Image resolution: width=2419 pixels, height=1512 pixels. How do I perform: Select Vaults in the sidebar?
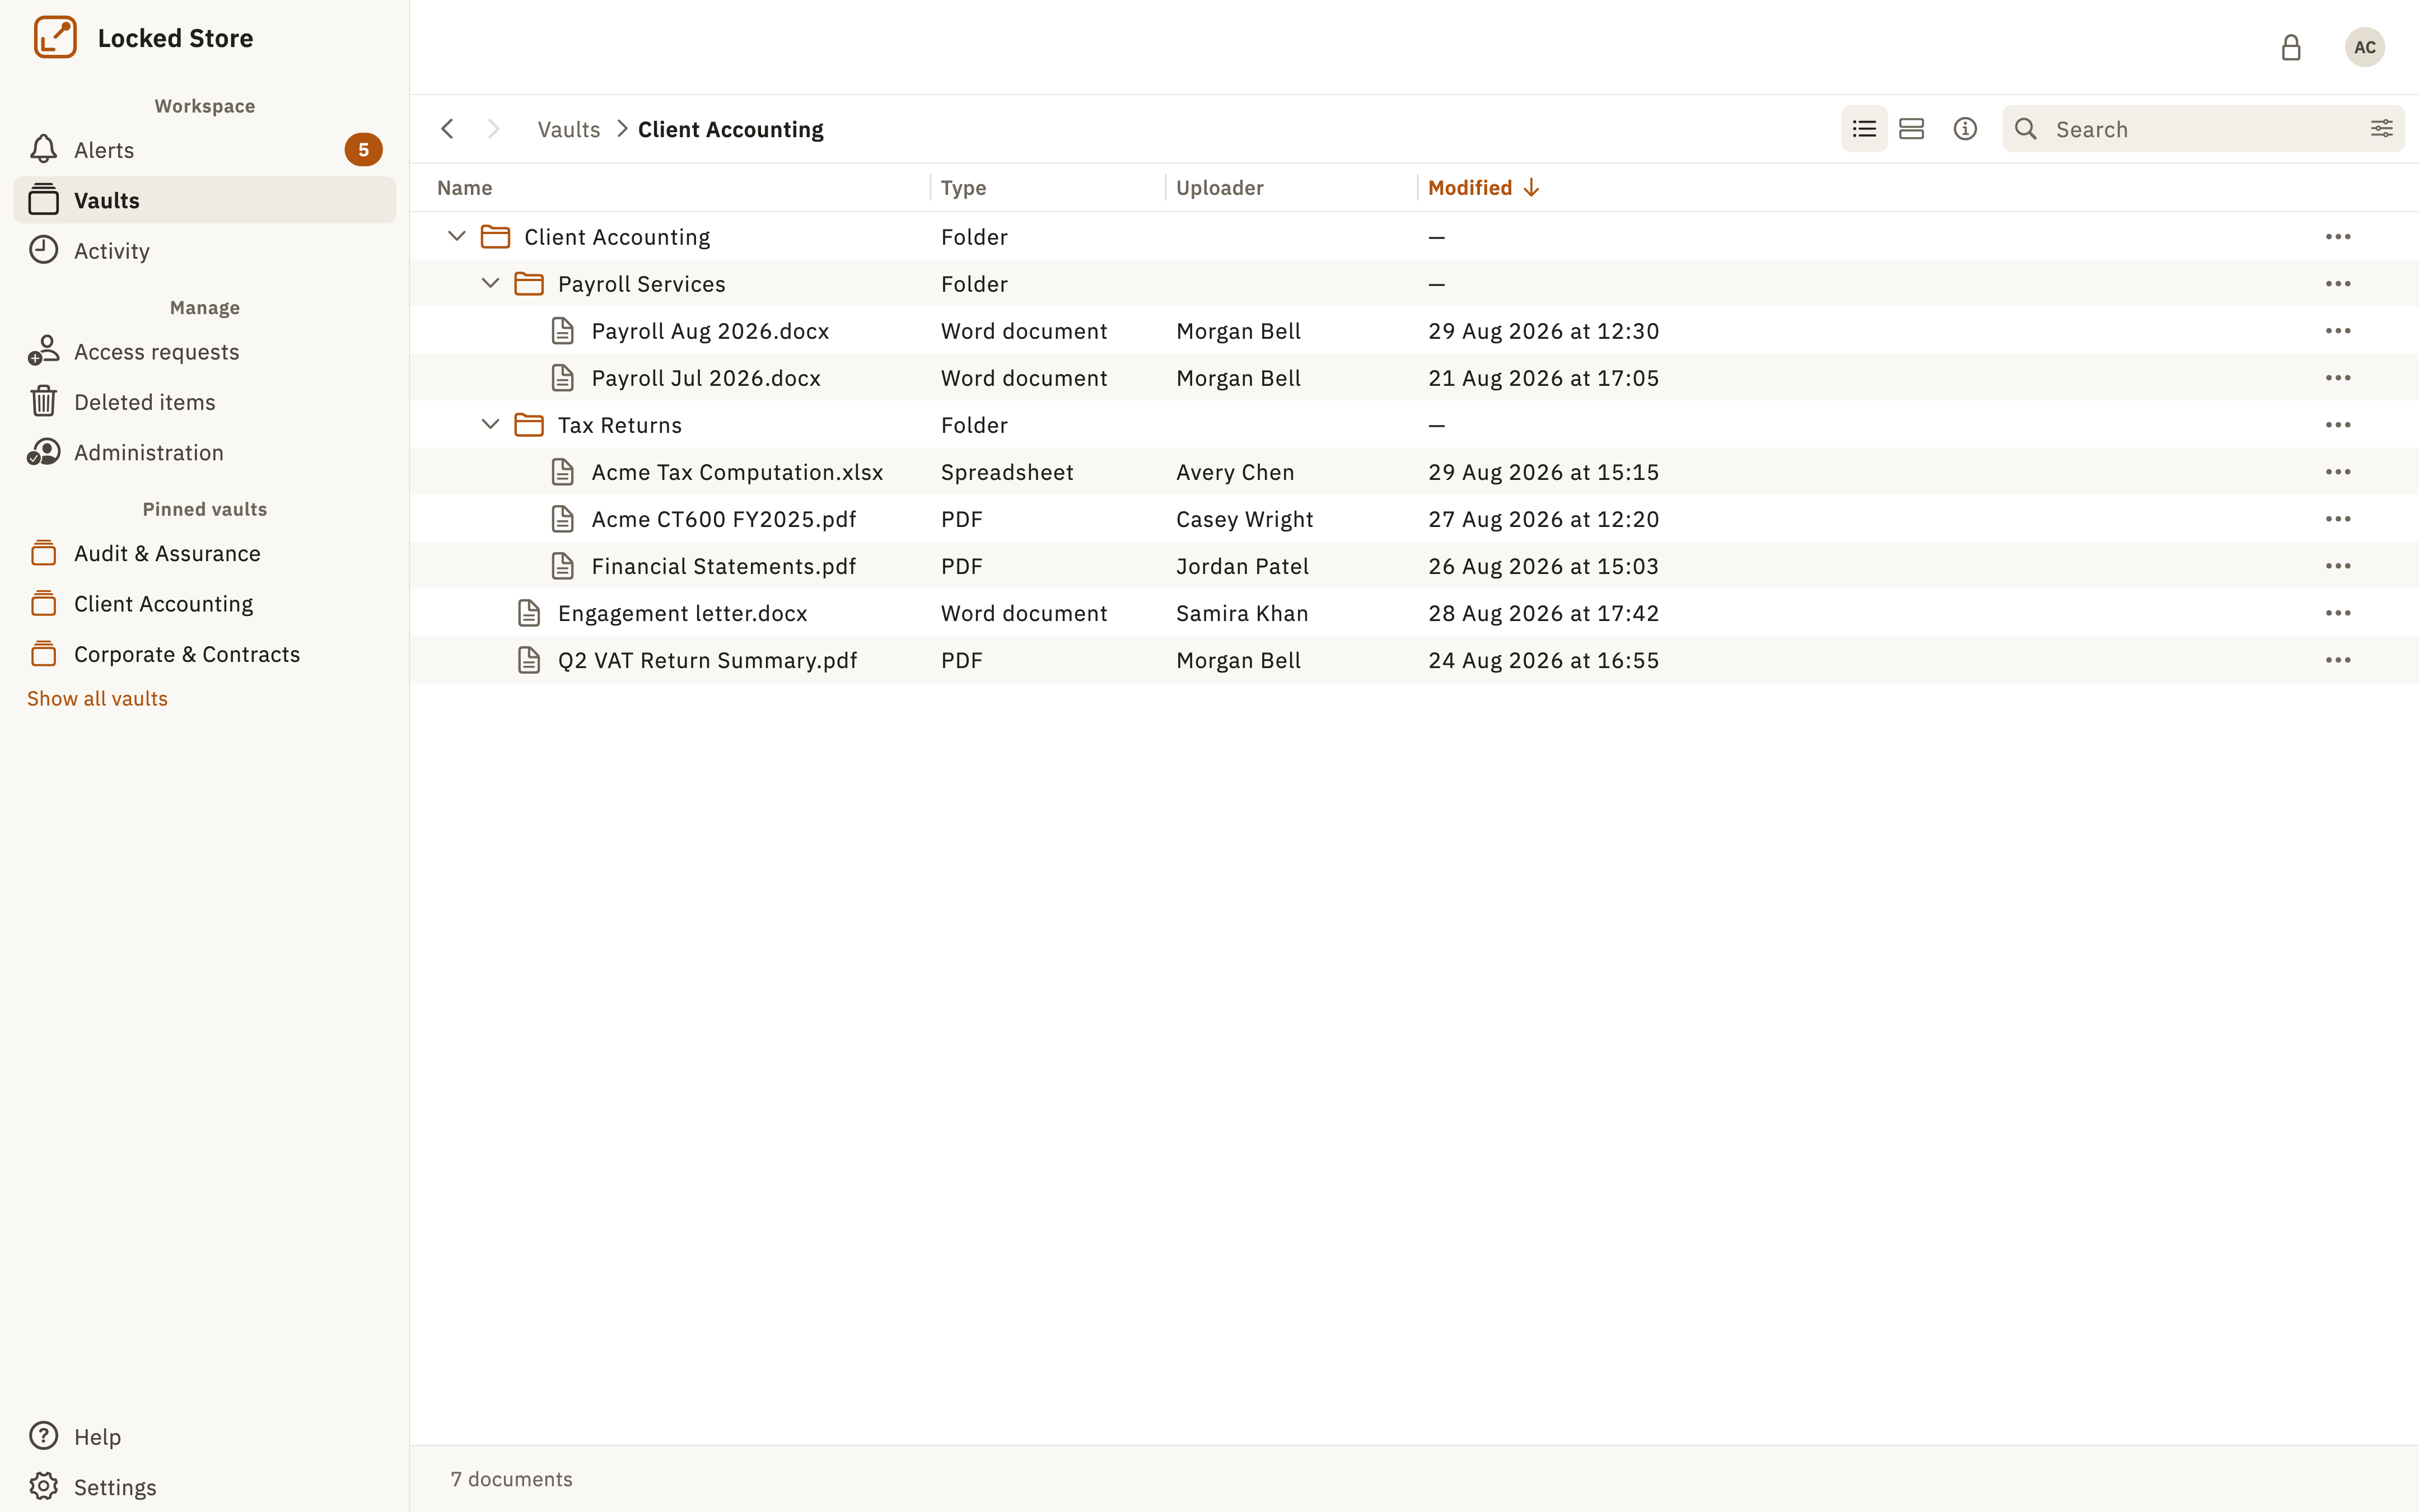tap(205, 200)
